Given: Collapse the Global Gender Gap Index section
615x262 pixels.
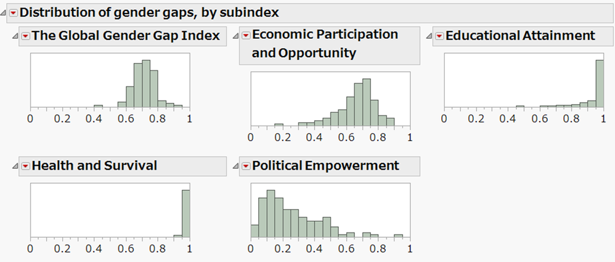Looking at the screenshot, I should [x=15, y=36].
